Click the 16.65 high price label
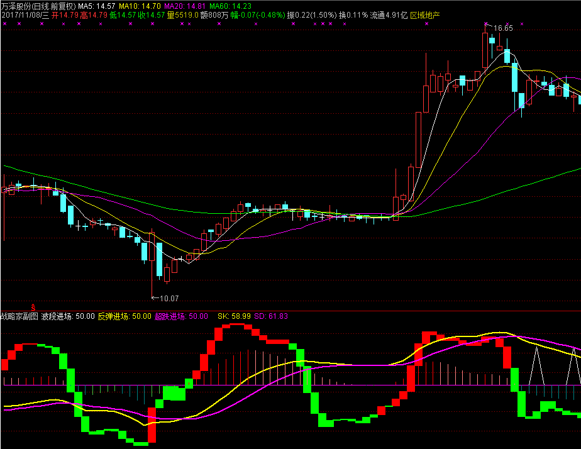Image resolution: width=581 pixels, height=449 pixels. click(x=503, y=28)
